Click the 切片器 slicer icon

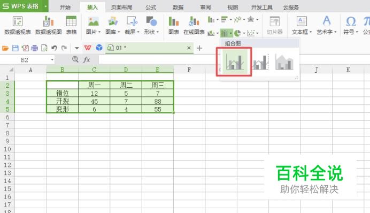tap(275, 25)
